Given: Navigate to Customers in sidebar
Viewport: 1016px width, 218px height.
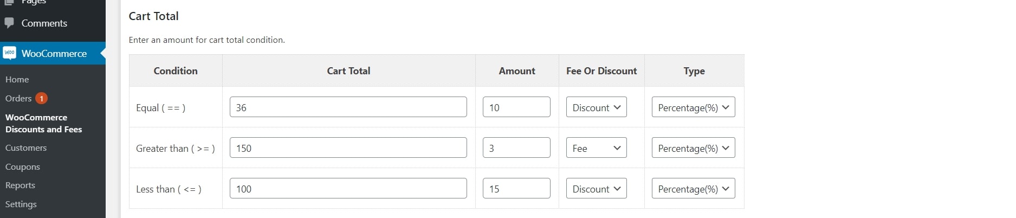Looking at the screenshot, I should pyautogui.click(x=26, y=148).
